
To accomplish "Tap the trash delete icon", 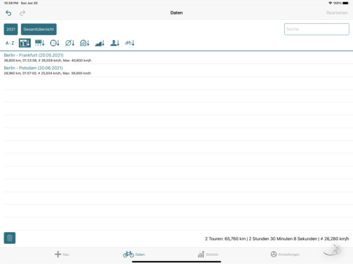I will [10, 238].
